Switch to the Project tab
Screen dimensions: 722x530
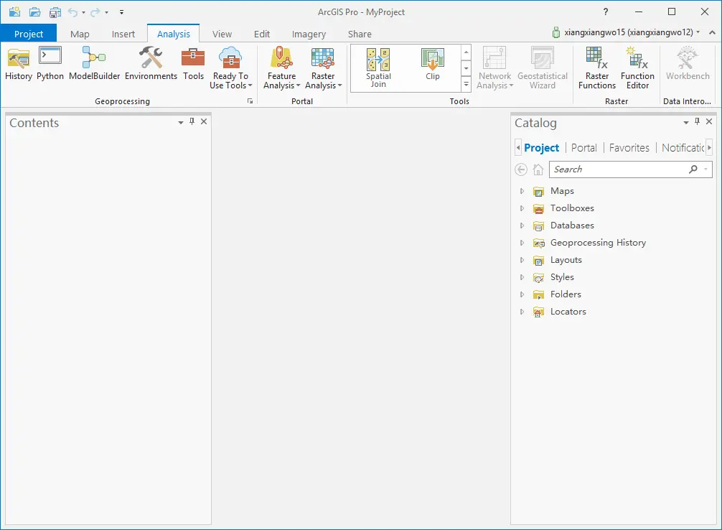(29, 34)
